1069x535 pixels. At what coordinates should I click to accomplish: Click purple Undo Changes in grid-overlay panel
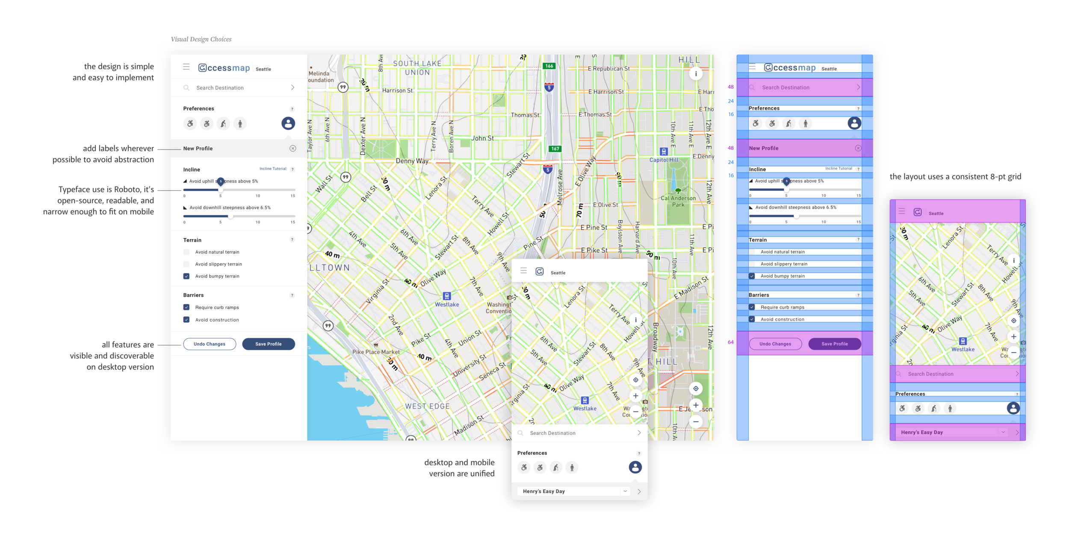[x=775, y=344]
